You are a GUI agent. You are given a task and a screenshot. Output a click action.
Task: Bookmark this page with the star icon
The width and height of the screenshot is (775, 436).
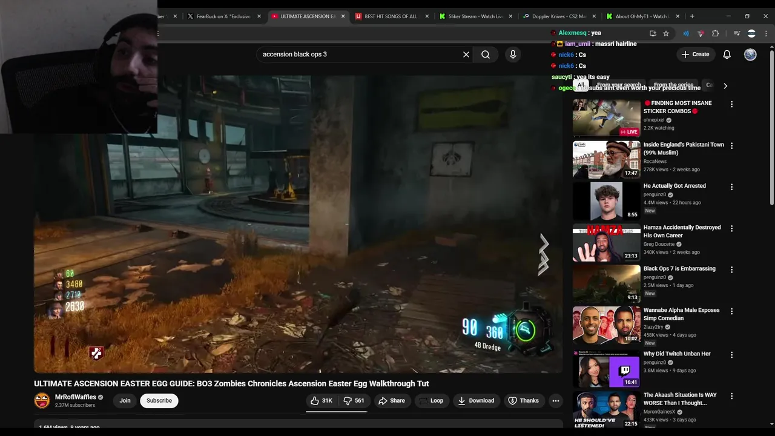coord(666,33)
